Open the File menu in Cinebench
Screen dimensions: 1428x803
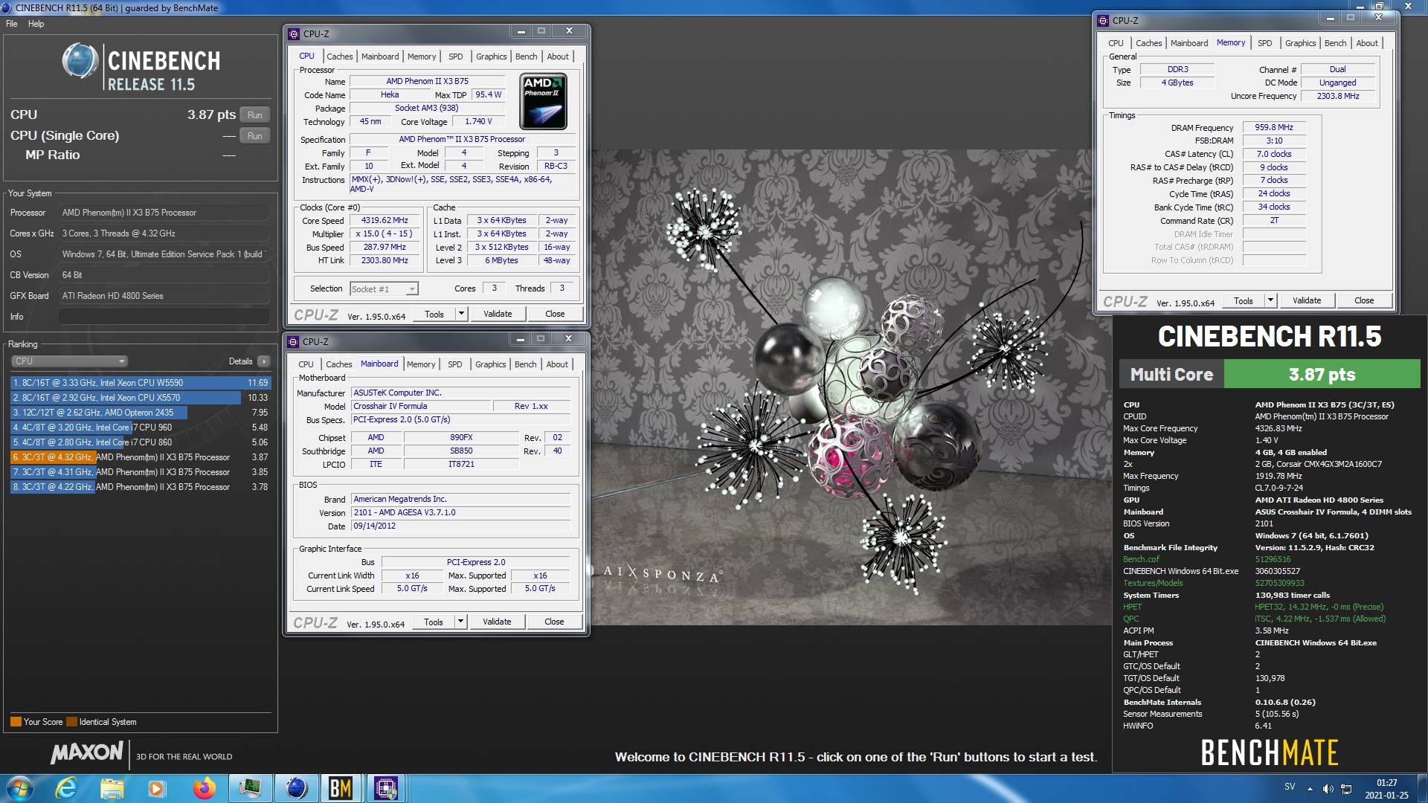(12, 24)
